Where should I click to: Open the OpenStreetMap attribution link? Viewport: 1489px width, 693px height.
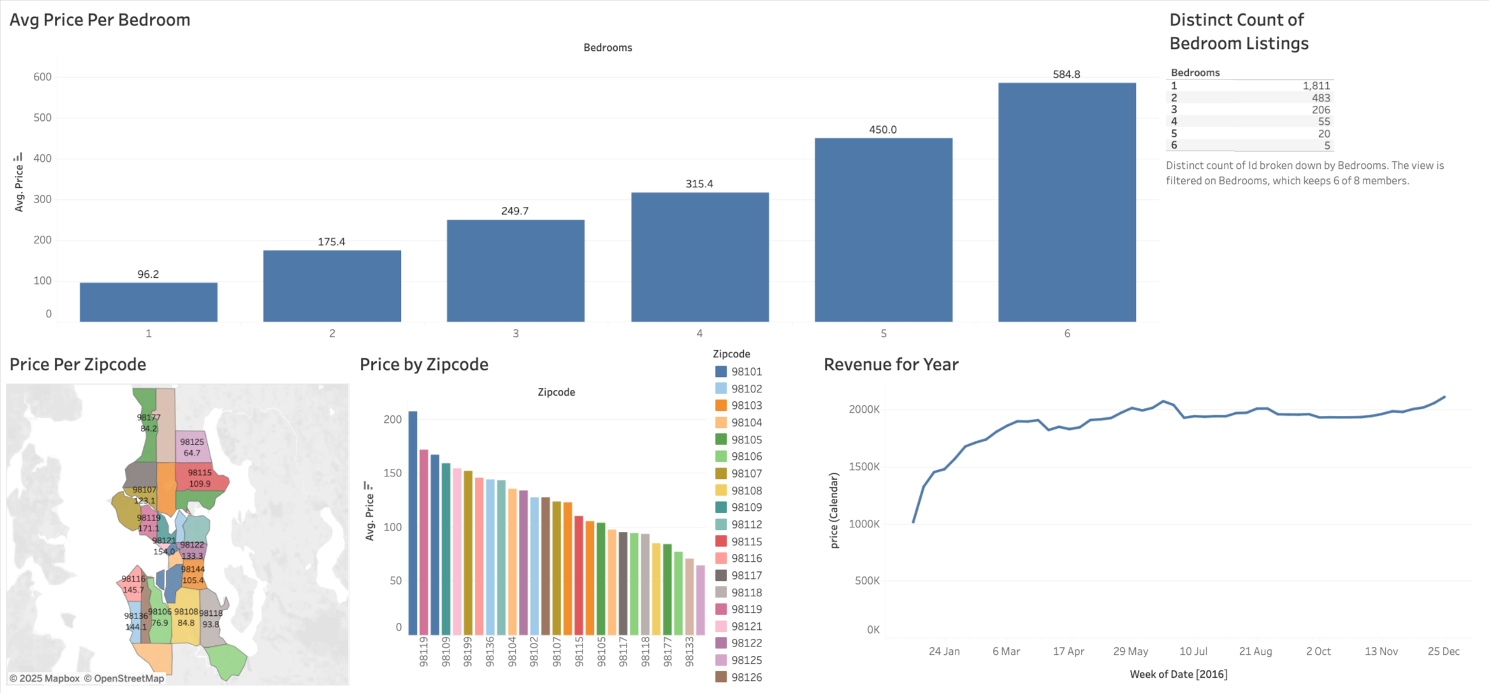(x=124, y=678)
